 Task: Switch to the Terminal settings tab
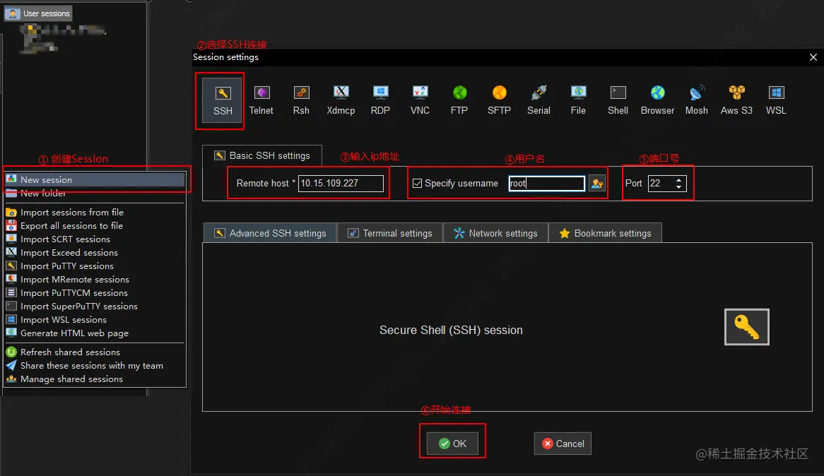point(390,233)
